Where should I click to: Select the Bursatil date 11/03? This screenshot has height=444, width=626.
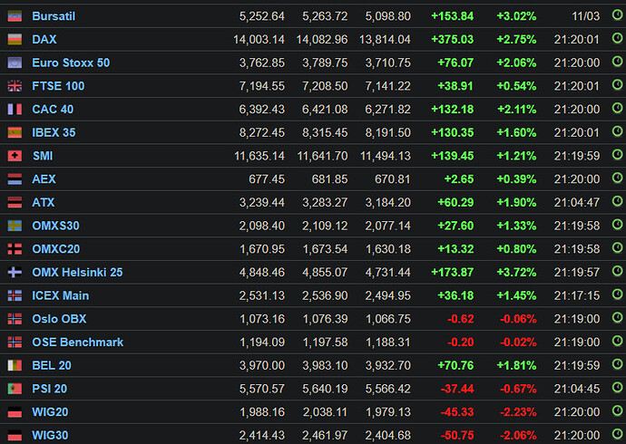586,16
